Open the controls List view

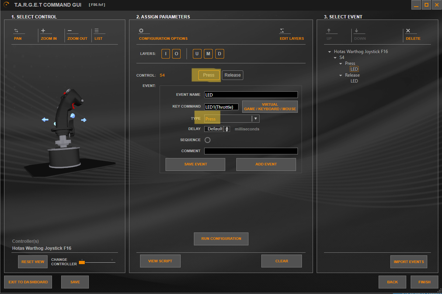(98, 34)
